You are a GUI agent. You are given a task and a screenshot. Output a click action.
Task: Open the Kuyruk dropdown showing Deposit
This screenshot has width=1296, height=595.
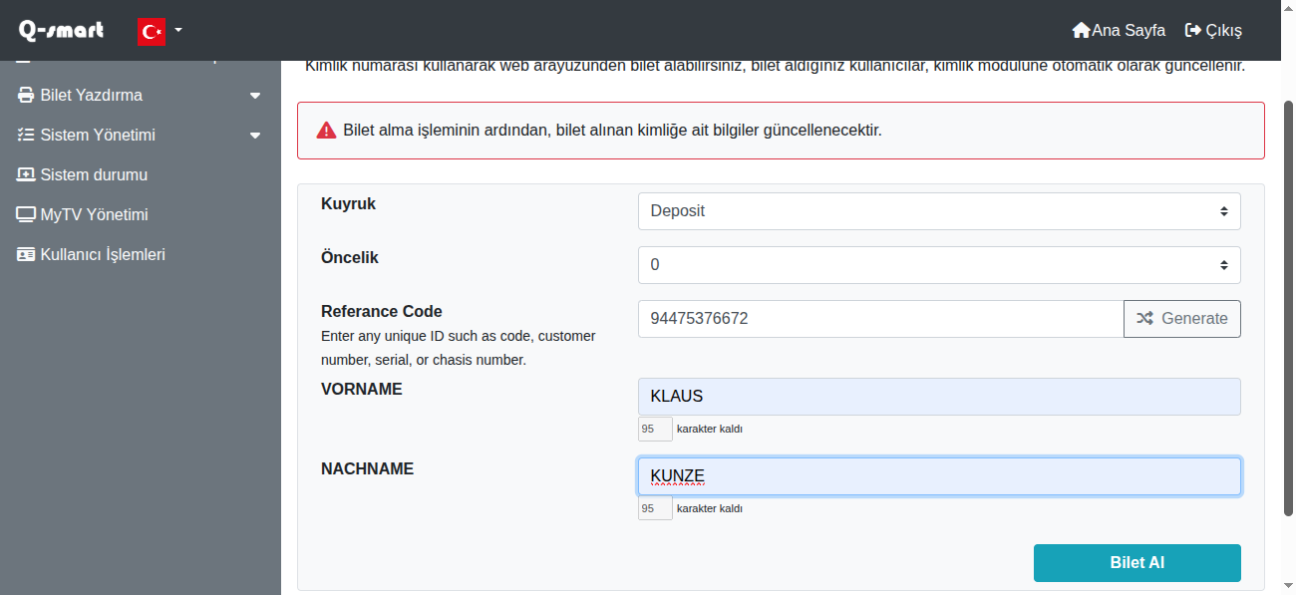[938, 210]
